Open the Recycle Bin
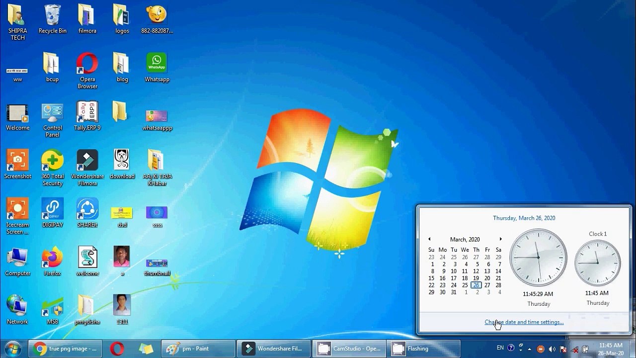636x358 pixels. point(52,20)
